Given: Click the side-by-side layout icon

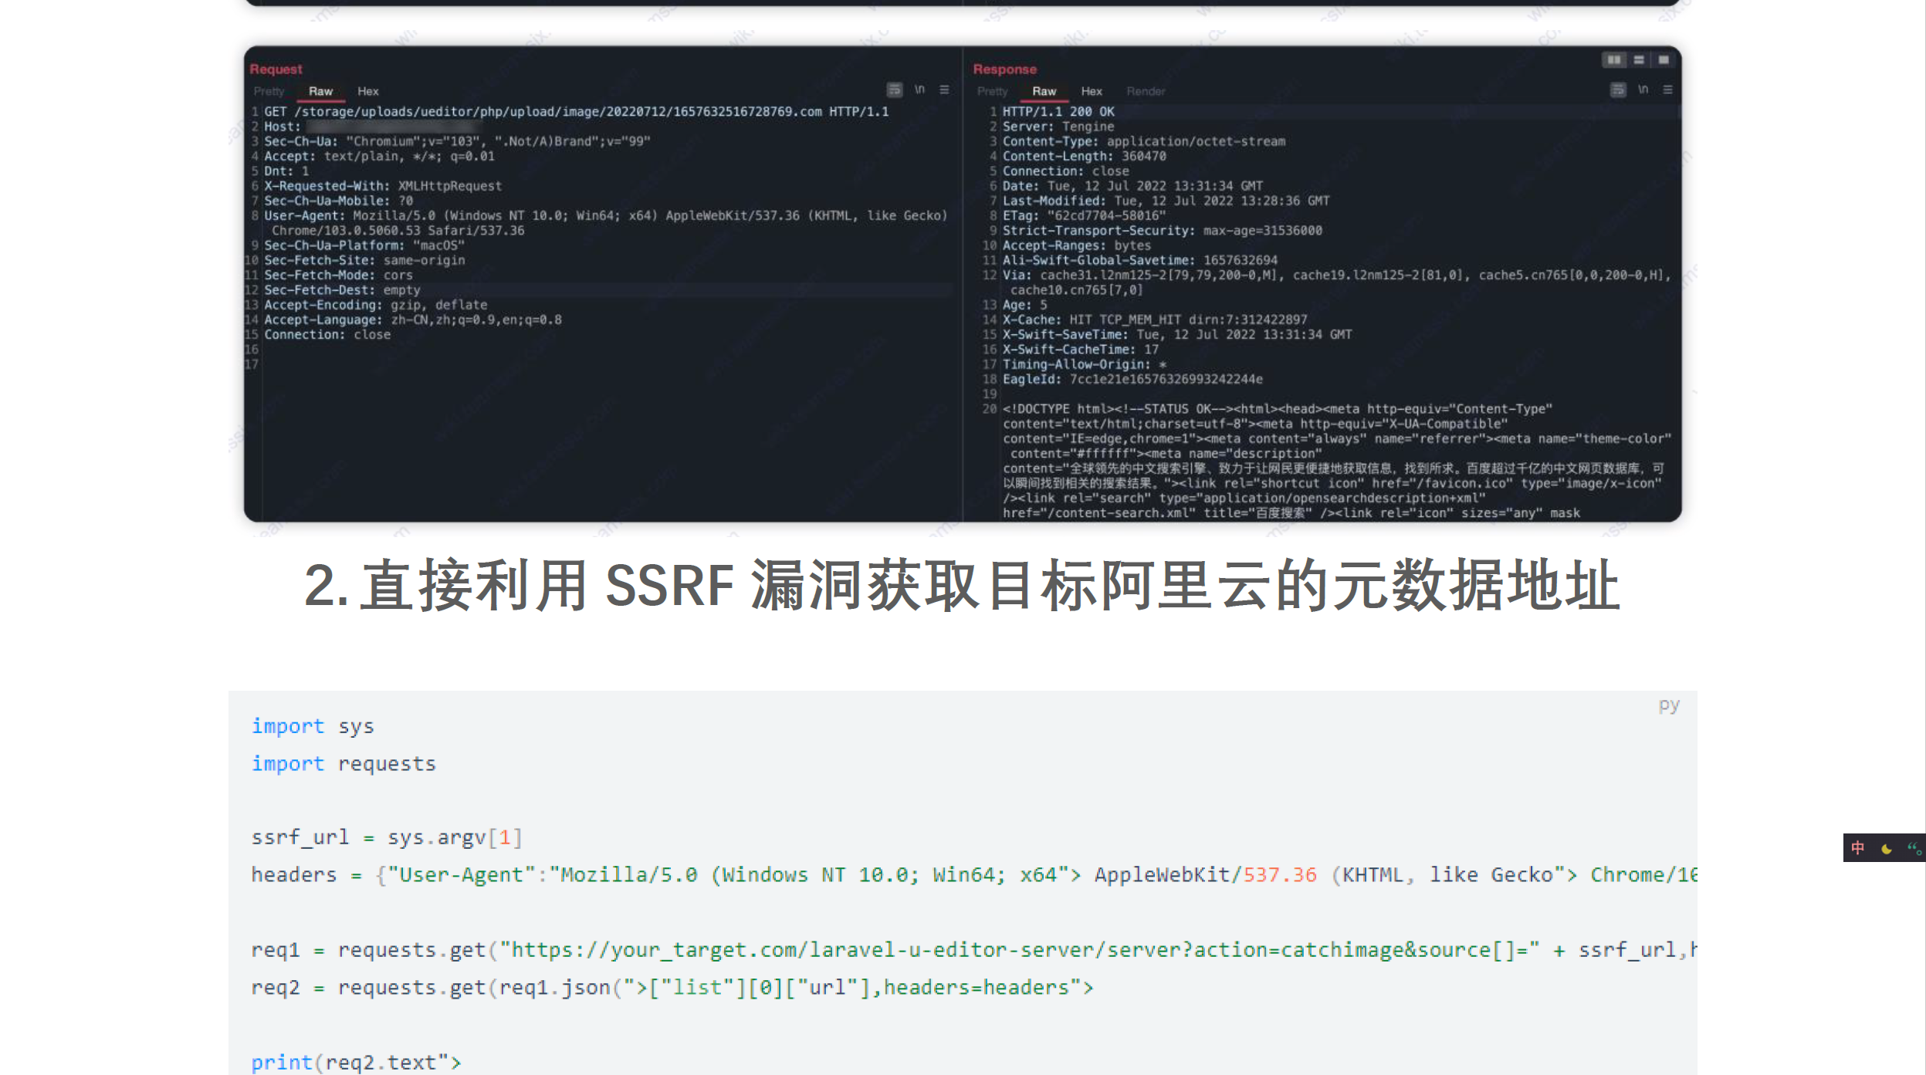Looking at the screenshot, I should 1613,60.
